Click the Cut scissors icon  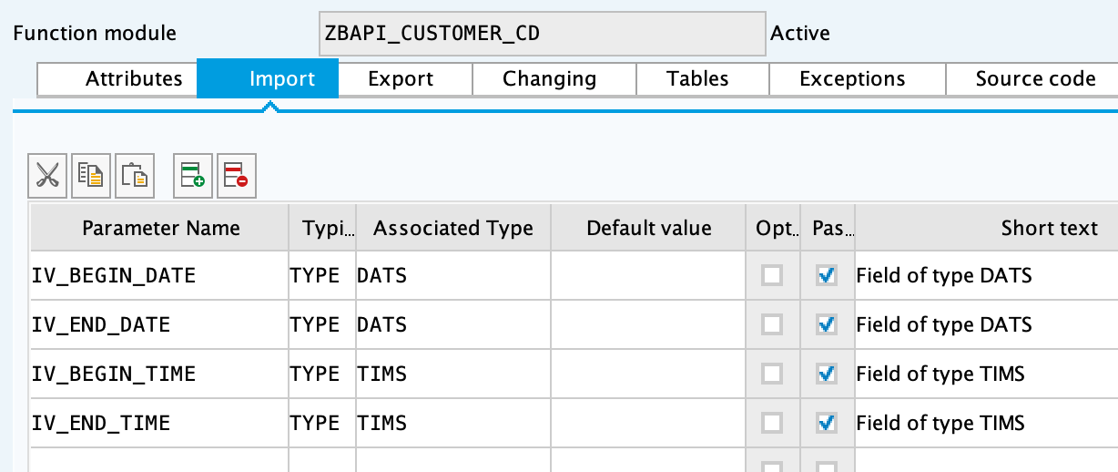tap(47, 175)
